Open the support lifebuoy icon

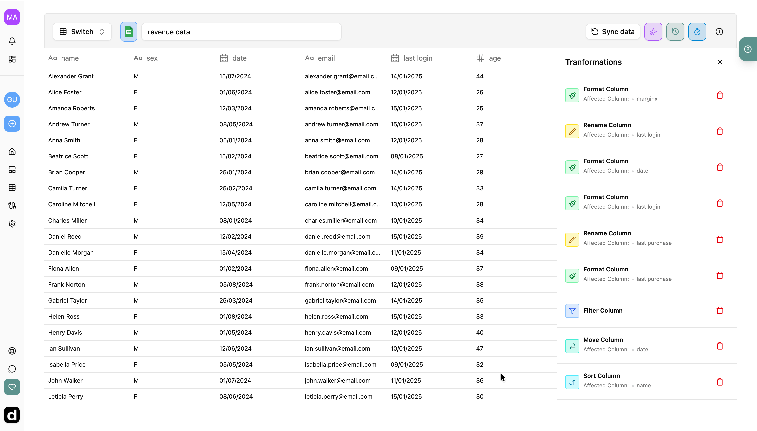12,351
